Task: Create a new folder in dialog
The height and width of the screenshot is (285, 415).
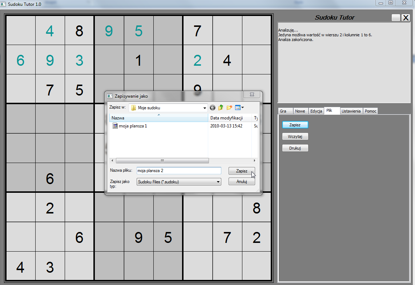Action: (229, 107)
